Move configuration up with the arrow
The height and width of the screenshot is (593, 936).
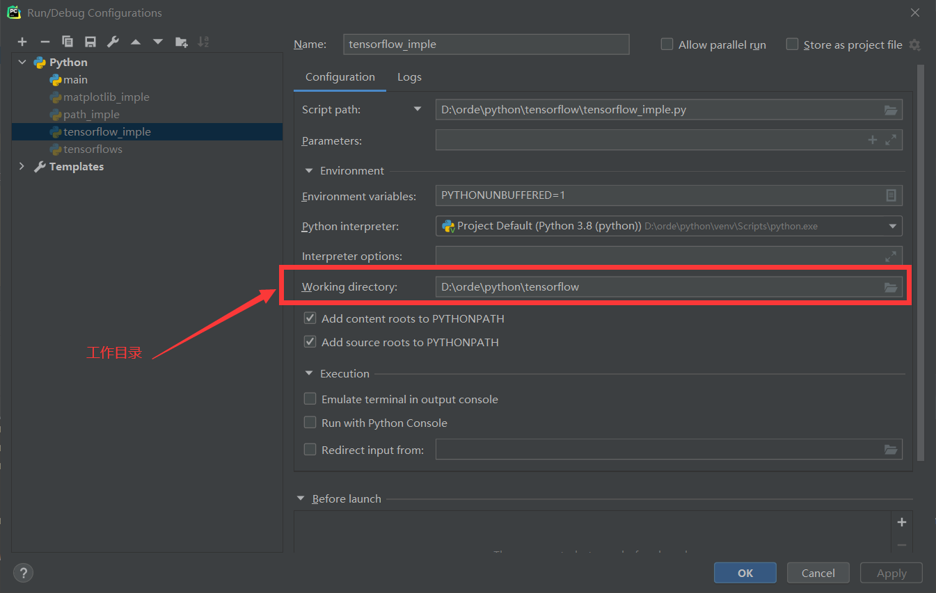[136, 42]
